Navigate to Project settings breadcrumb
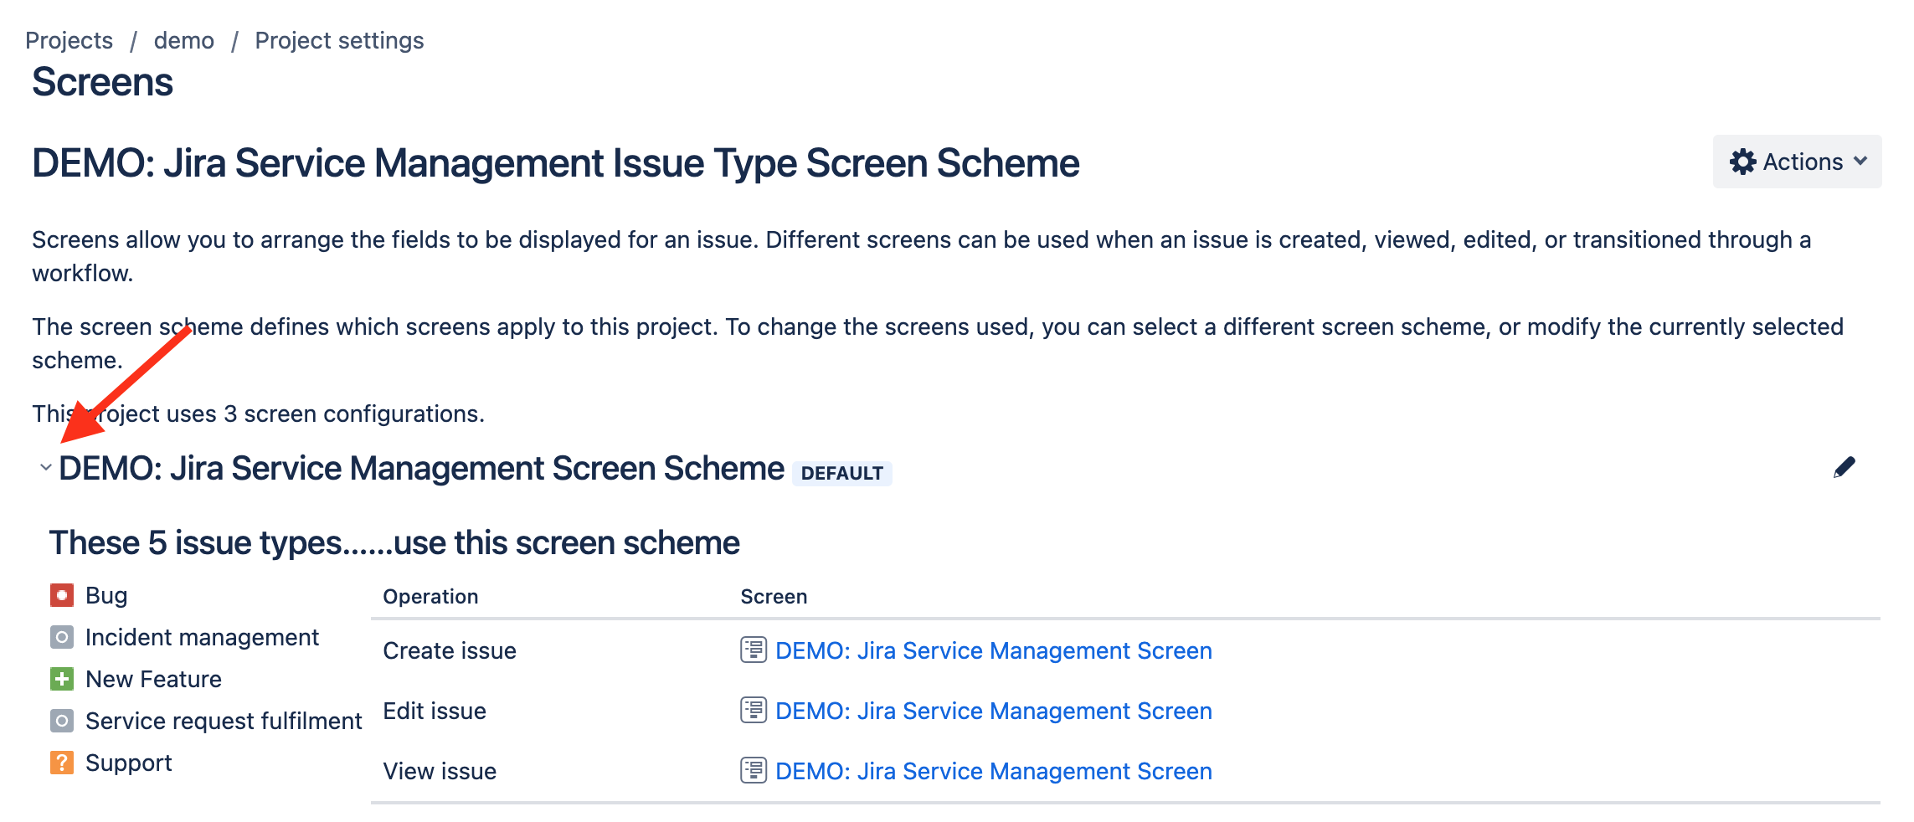 pyautogui.click(x=339, y=40)
